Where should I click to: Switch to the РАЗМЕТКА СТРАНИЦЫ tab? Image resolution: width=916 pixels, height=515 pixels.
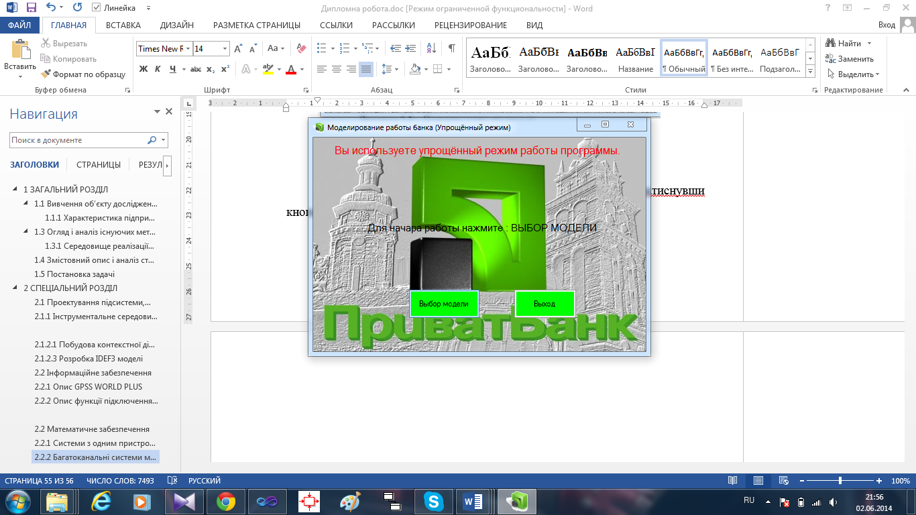tap(257, 25)
